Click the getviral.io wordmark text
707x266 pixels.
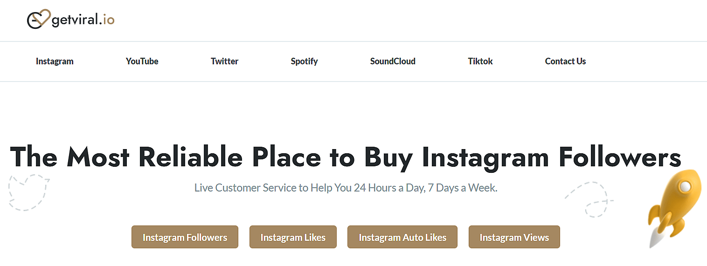pos(83,20)
